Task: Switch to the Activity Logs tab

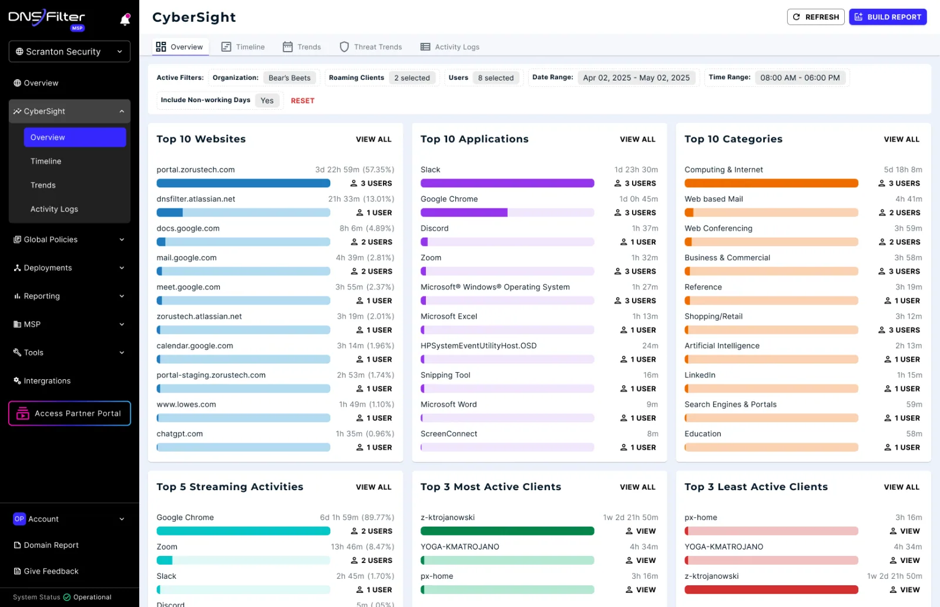Action: click(x=450, y=47)
